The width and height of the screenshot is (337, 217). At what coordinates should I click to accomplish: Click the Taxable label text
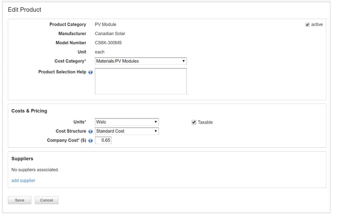pos(205,122)
